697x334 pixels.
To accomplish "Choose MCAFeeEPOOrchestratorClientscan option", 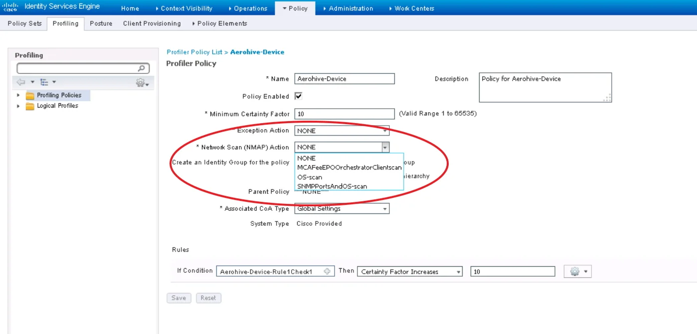I will (x=349, y=167).
